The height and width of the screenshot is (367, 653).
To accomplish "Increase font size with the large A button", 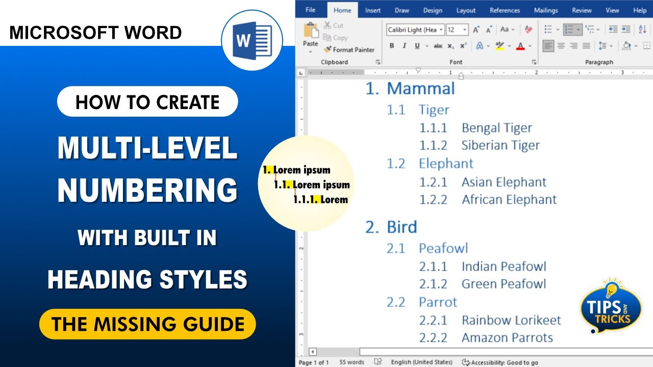I will click(475, 30).
